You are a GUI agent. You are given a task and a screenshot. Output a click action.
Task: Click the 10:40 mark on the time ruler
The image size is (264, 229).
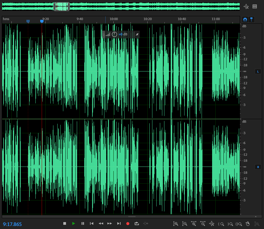pyautogui.click(x=182, y=19)
